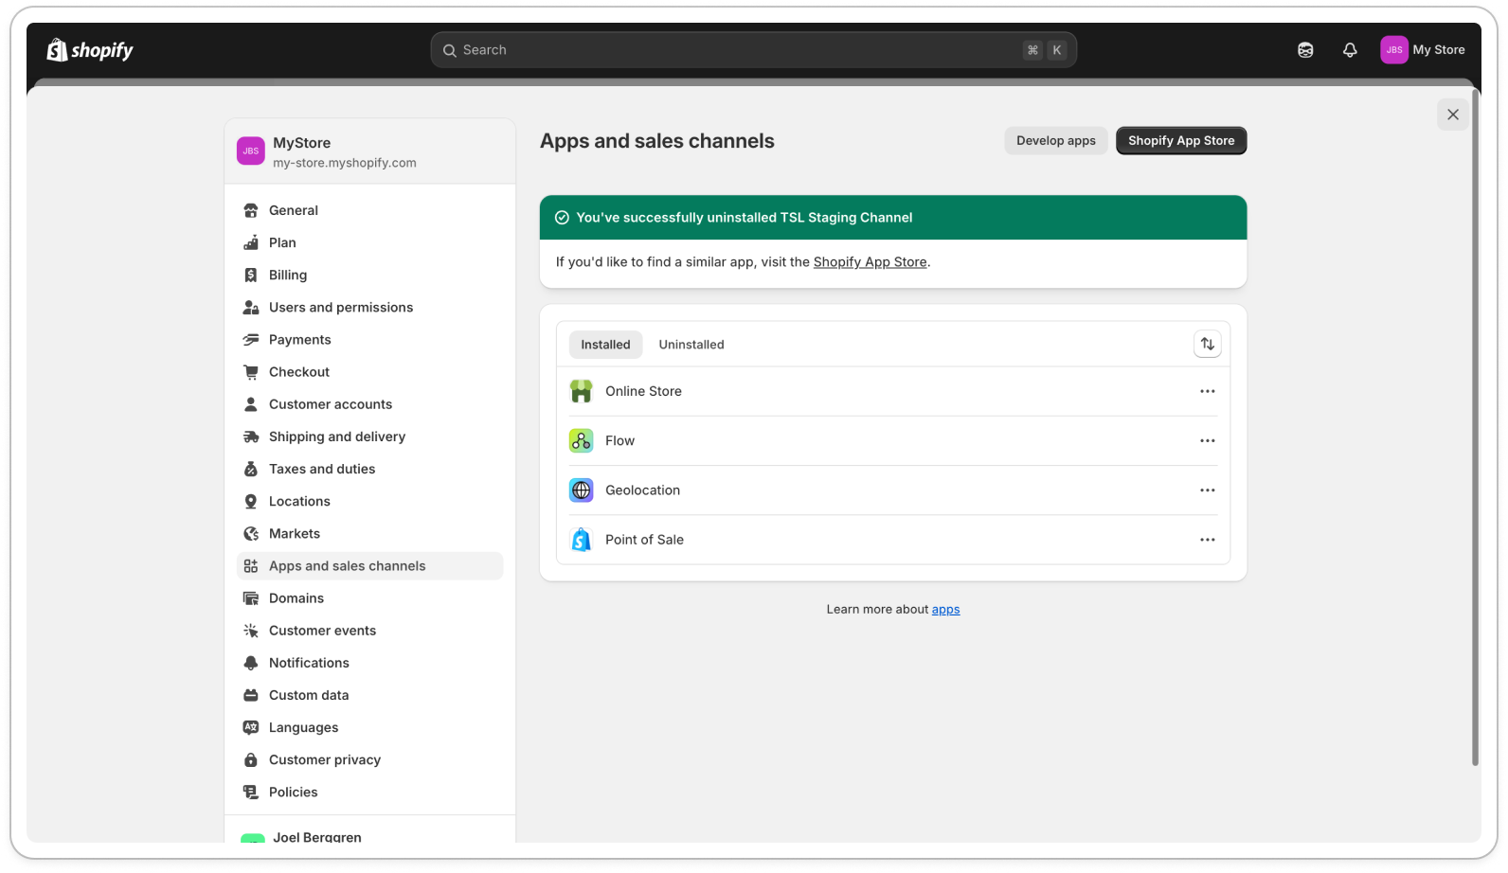
Task: Click the Customer privacy lock icon
Action: tap(251, 759)
